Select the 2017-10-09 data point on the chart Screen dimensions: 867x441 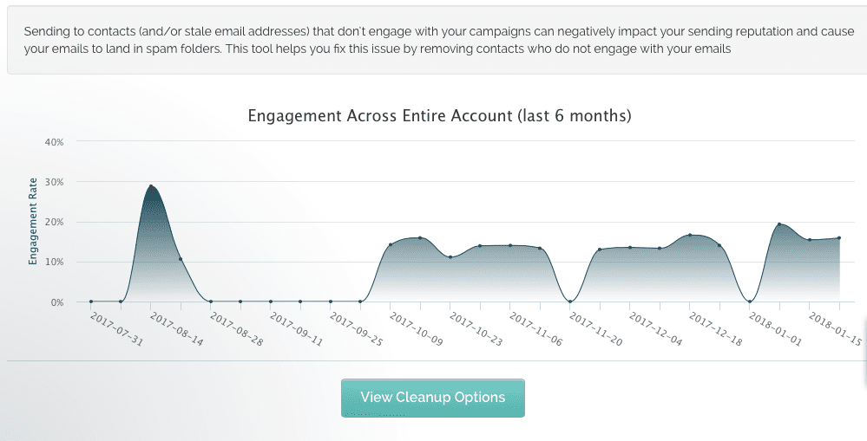pos(390,244)
